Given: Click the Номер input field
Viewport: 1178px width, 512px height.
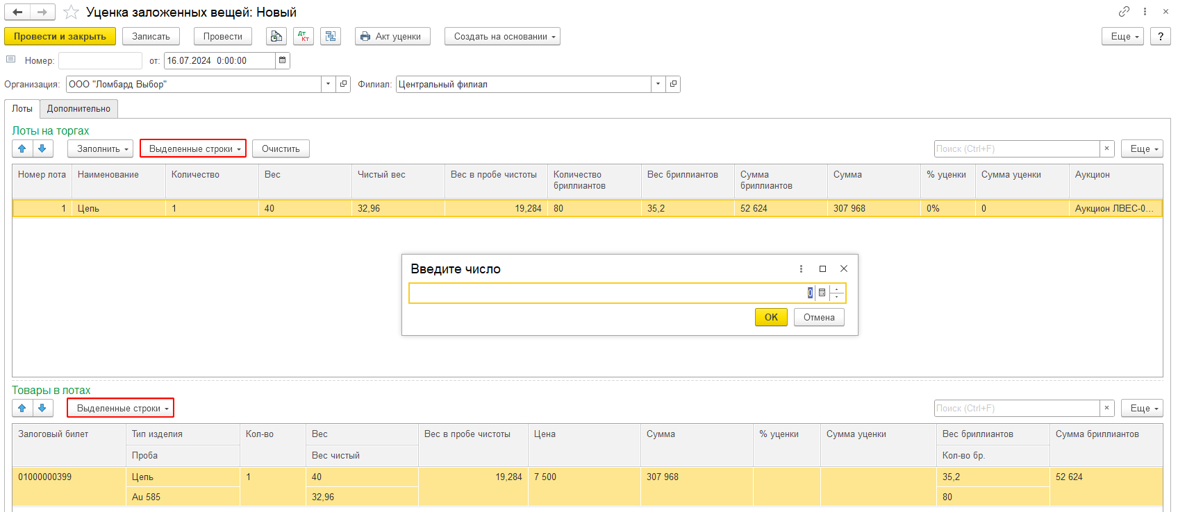Looking at the screenshot, I should (x=100, y=60).
